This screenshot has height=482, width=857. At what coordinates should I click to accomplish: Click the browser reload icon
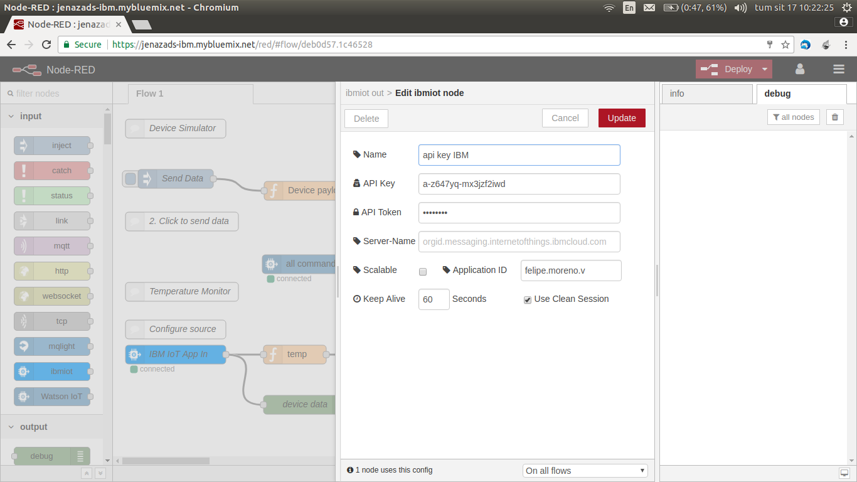(46, 45)
